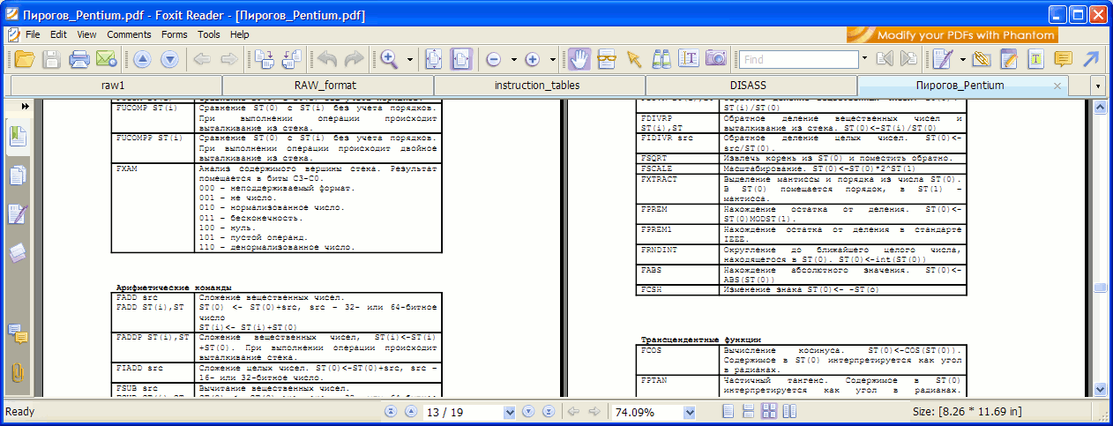Viewport: 1113px width, 426px height.
Task: Toggle the Fit Page view mode
Action: [x=434, y=59]
